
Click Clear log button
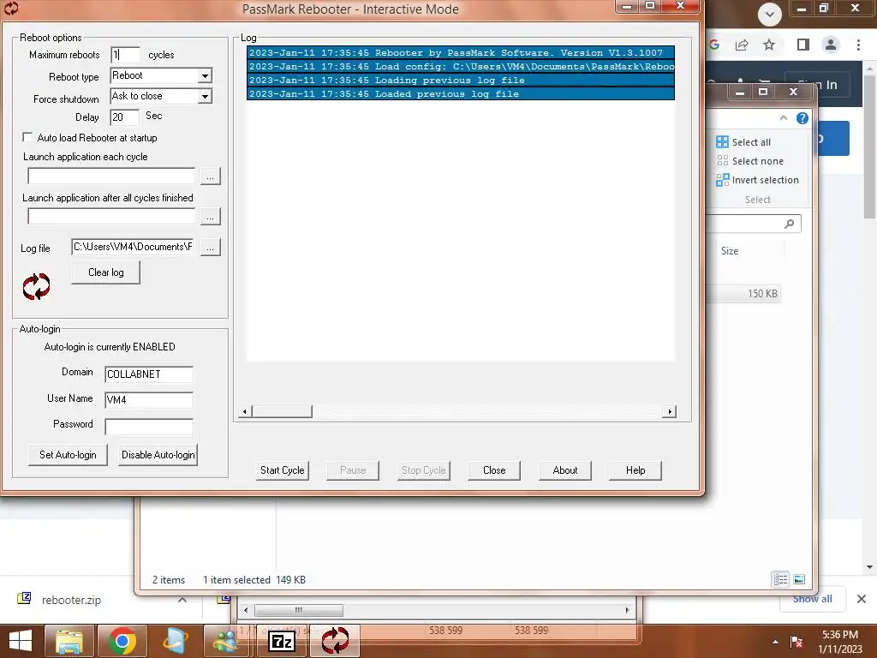(105, 272)
